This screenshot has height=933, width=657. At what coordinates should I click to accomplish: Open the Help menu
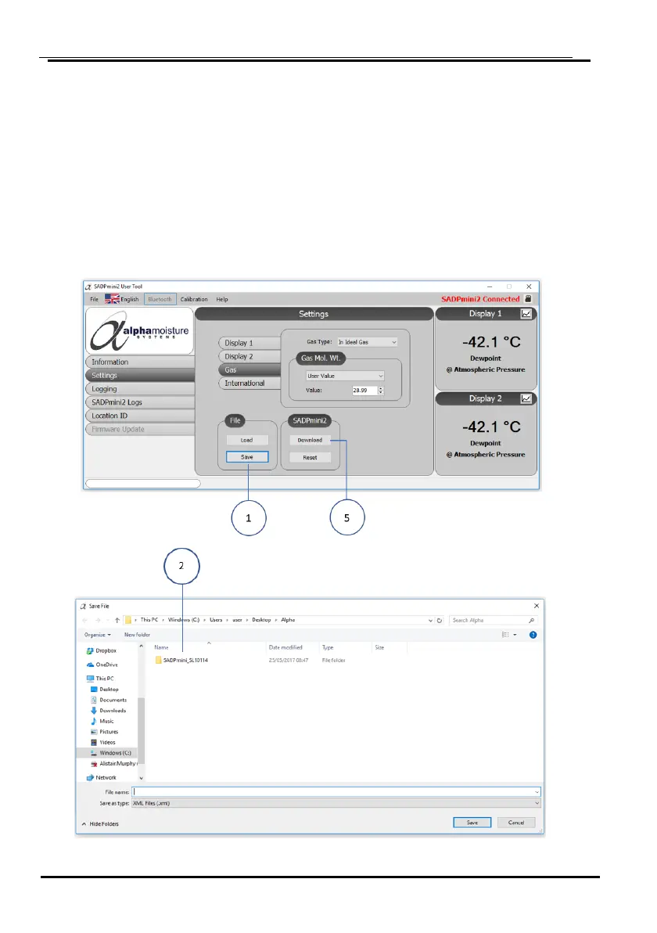pos(222,299)
